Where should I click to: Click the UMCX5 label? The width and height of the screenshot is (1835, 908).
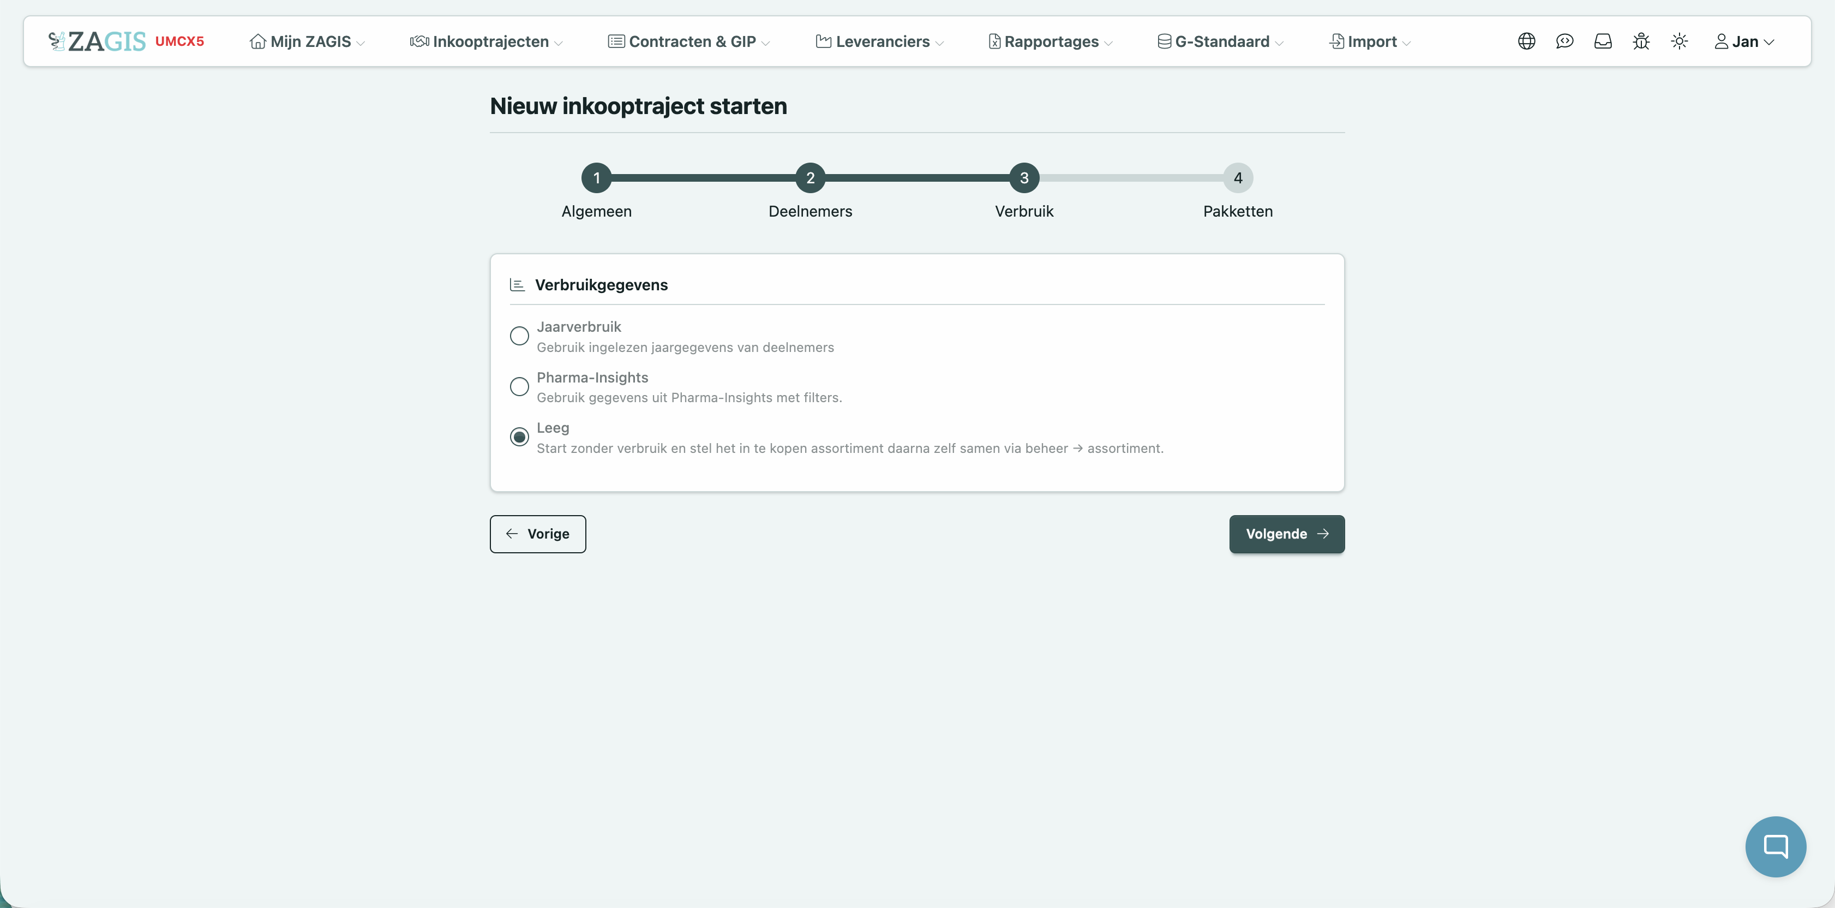[179, 41]
